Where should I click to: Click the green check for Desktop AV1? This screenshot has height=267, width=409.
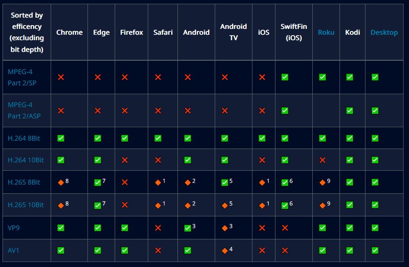(375, 250)
